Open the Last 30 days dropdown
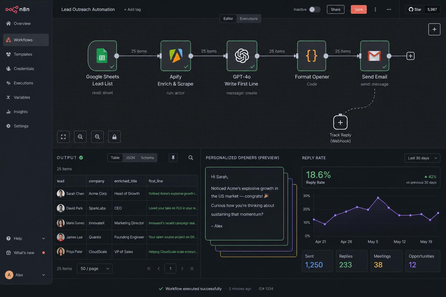 (x=422, y=158)
